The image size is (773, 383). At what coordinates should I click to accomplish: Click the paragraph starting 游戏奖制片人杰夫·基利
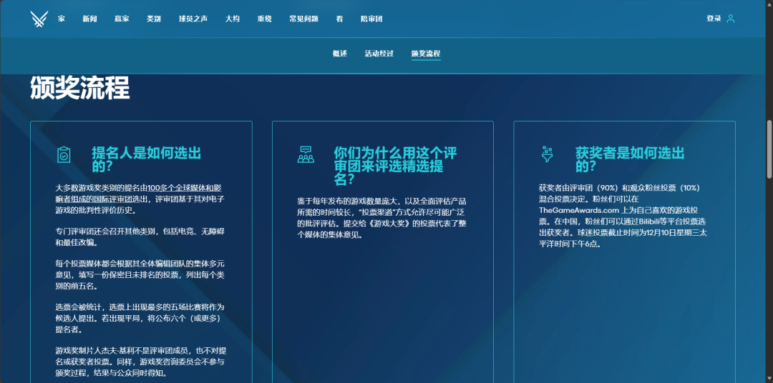(x=141, y=362)
